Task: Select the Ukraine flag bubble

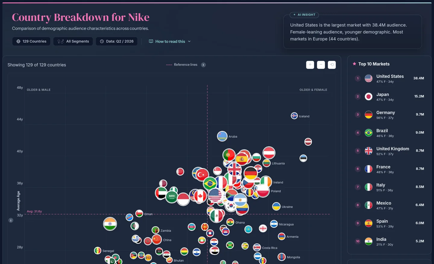Action: 276,206
